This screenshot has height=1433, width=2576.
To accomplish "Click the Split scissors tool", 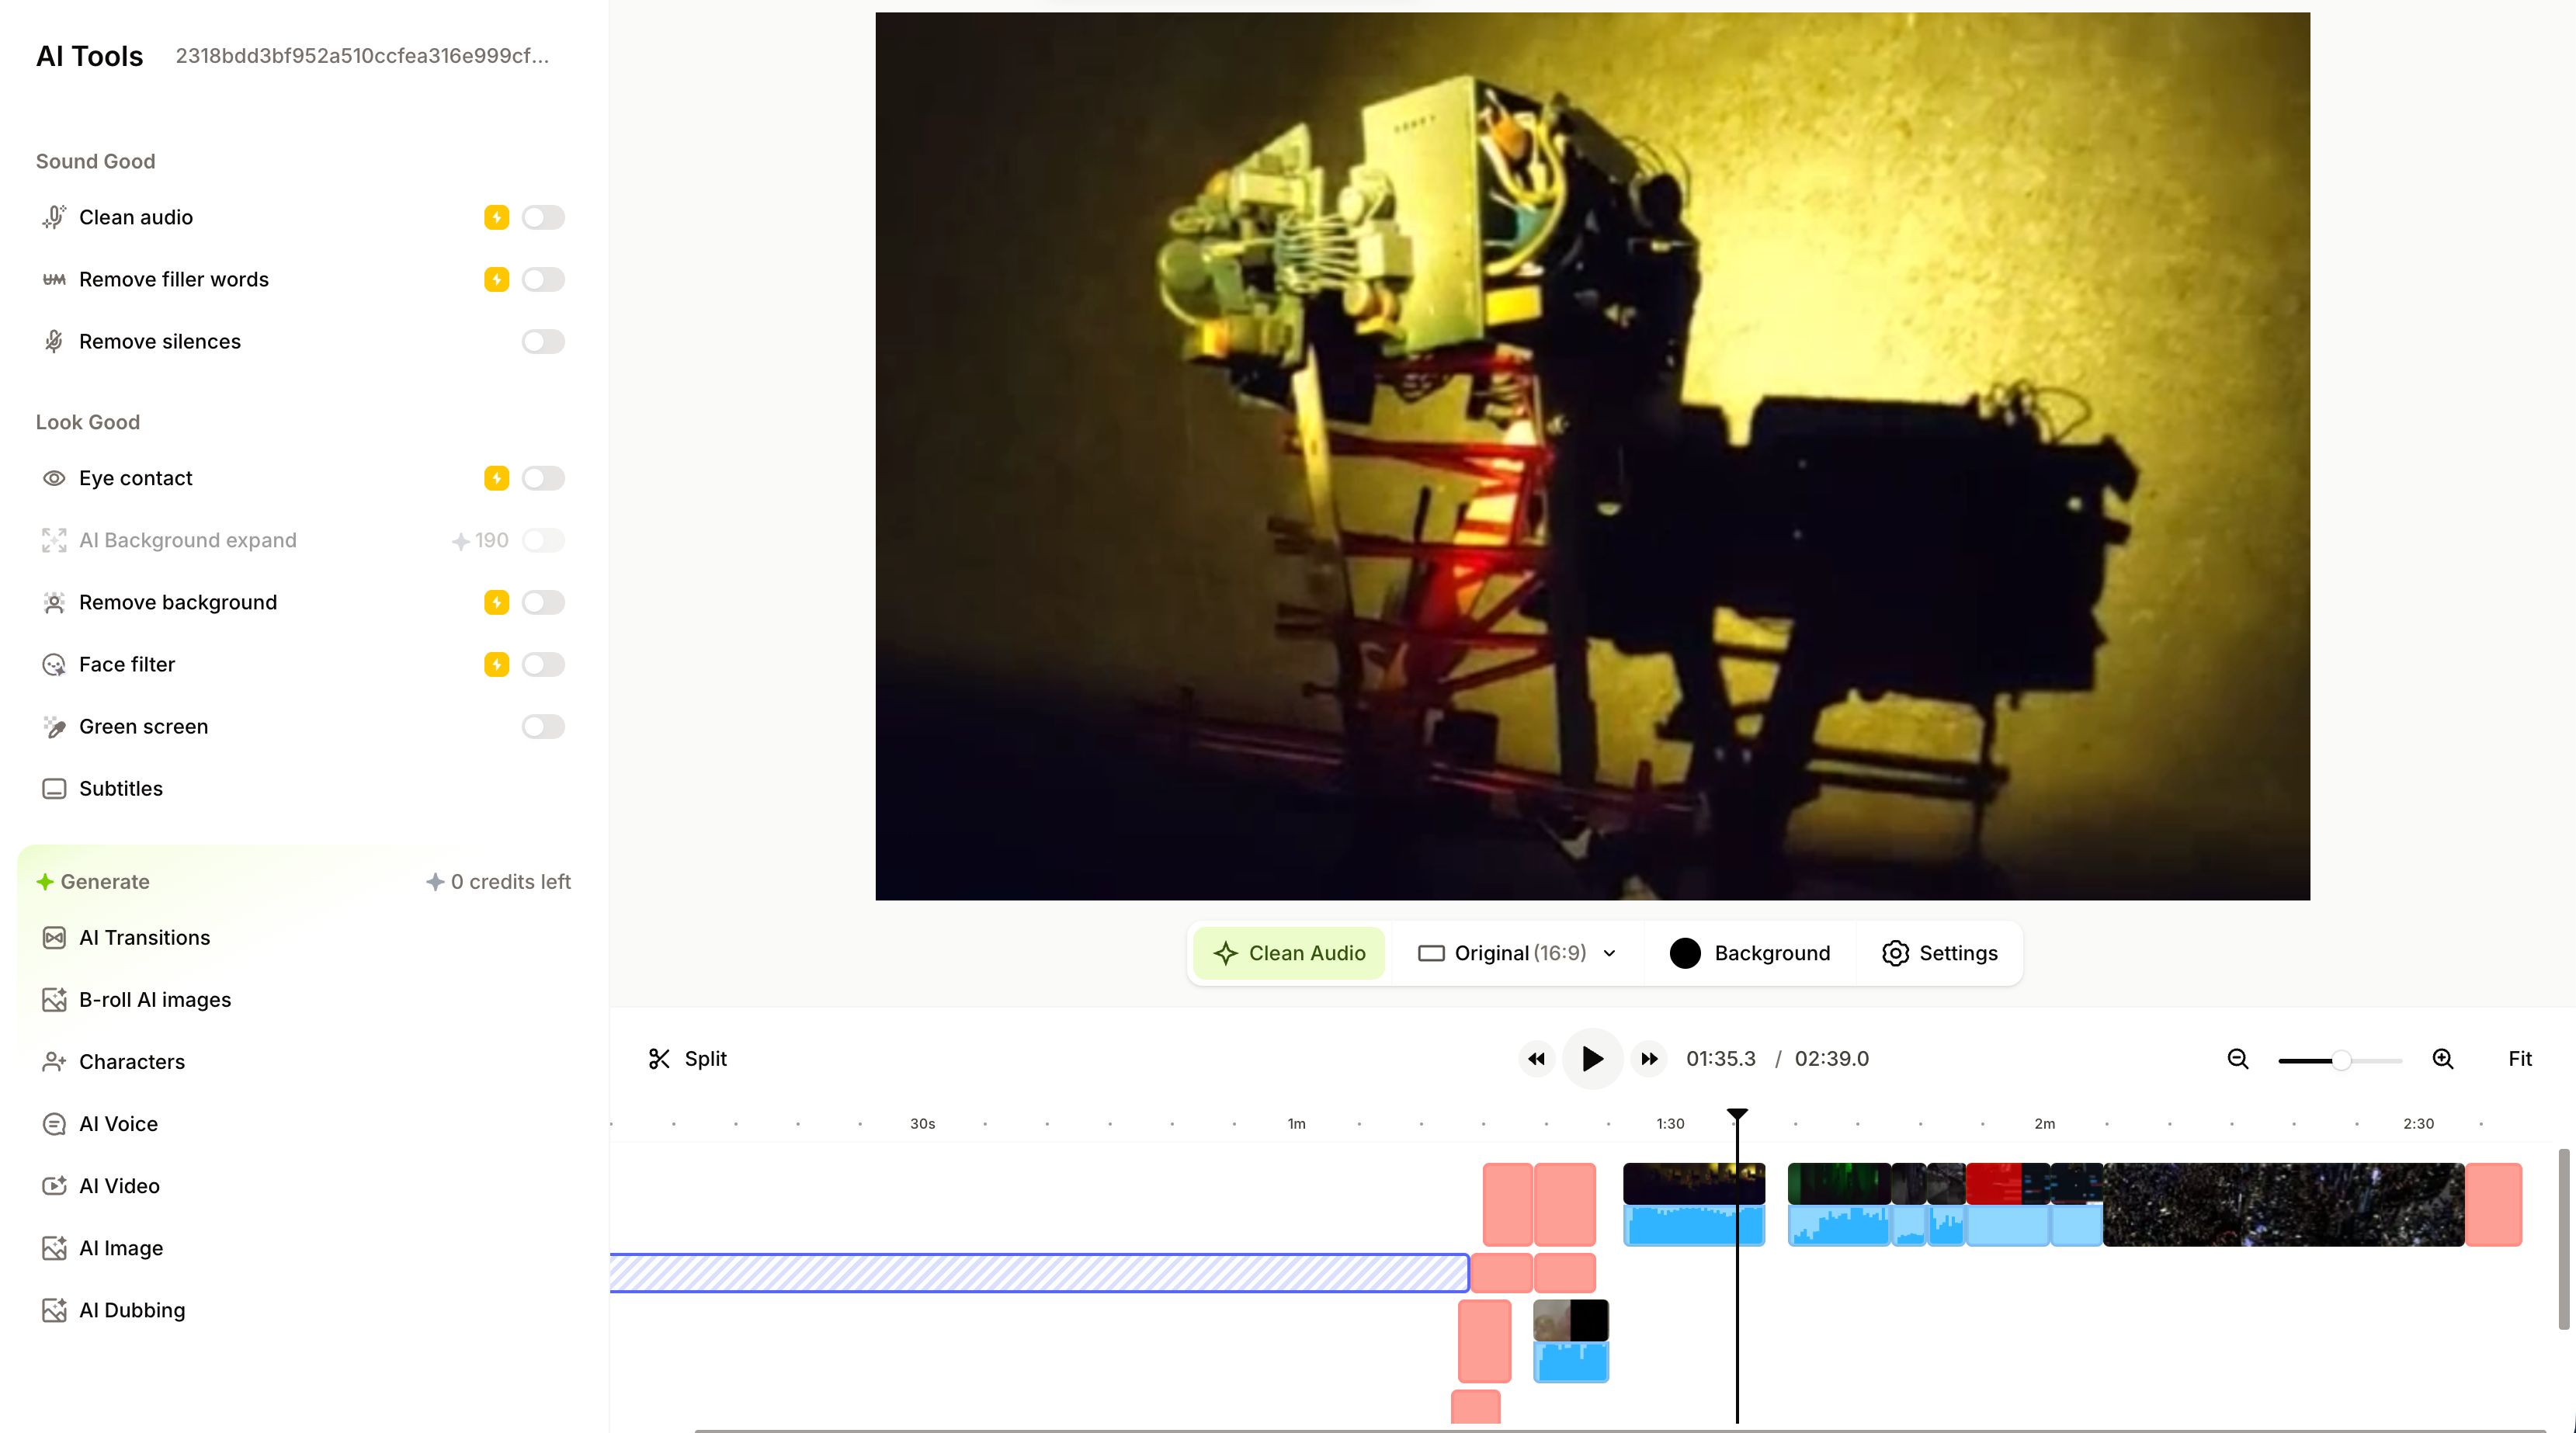I will click(687, 1058).
